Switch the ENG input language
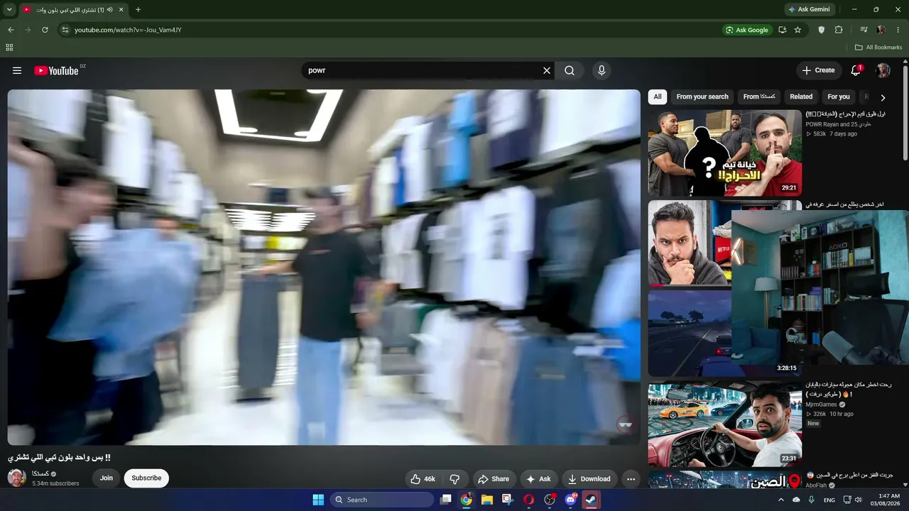The width and height of the screenshot is (909, 511). pos(829,500)
